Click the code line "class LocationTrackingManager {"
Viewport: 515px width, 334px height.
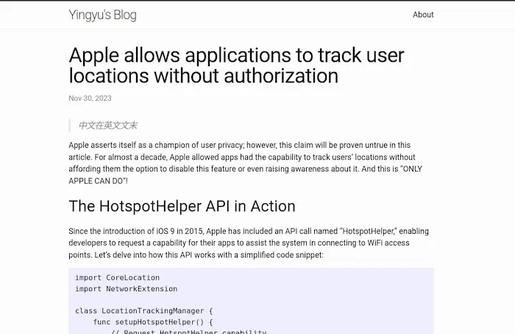(144, 310)
